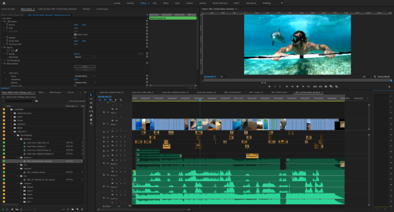Select free draw bezier mask pen

[x=16, y=51]
